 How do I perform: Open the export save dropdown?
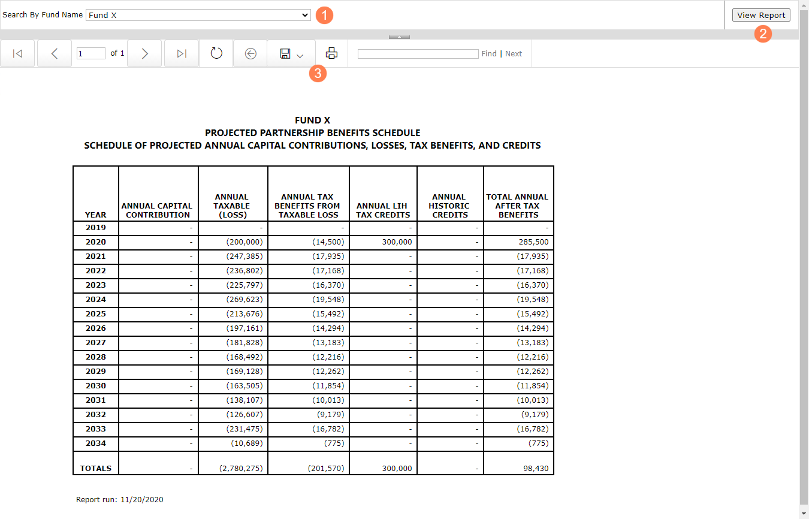pos(291,54)
